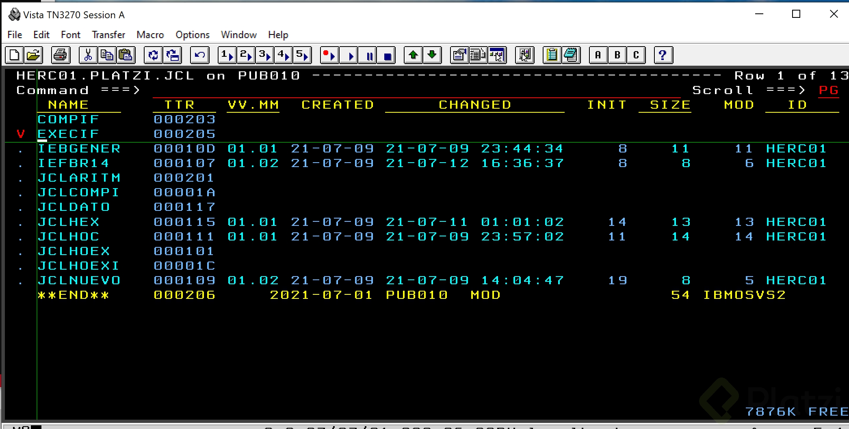Select the IEFBR14 member name
The image size is (849, 429).
[x=74, y=163]
